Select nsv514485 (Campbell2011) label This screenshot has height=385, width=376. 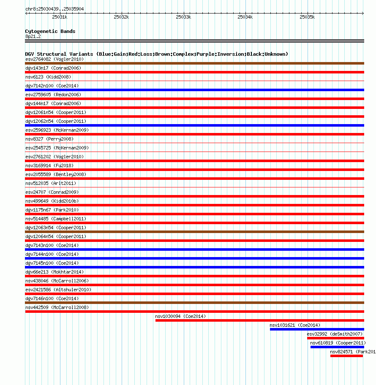coord(56,219)
